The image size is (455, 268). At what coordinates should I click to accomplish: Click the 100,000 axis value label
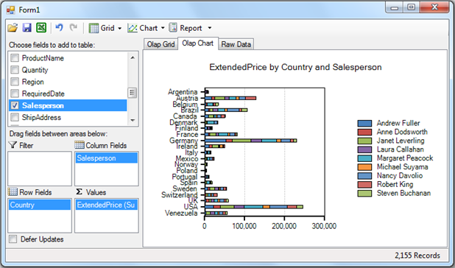[x=244, y=226]
